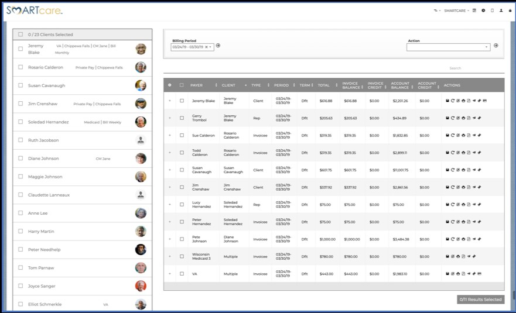This screenshot has height=313, width=516.
Task: Click the eraser icon in Lucy Hernandez row
Action: click(480, 205)
